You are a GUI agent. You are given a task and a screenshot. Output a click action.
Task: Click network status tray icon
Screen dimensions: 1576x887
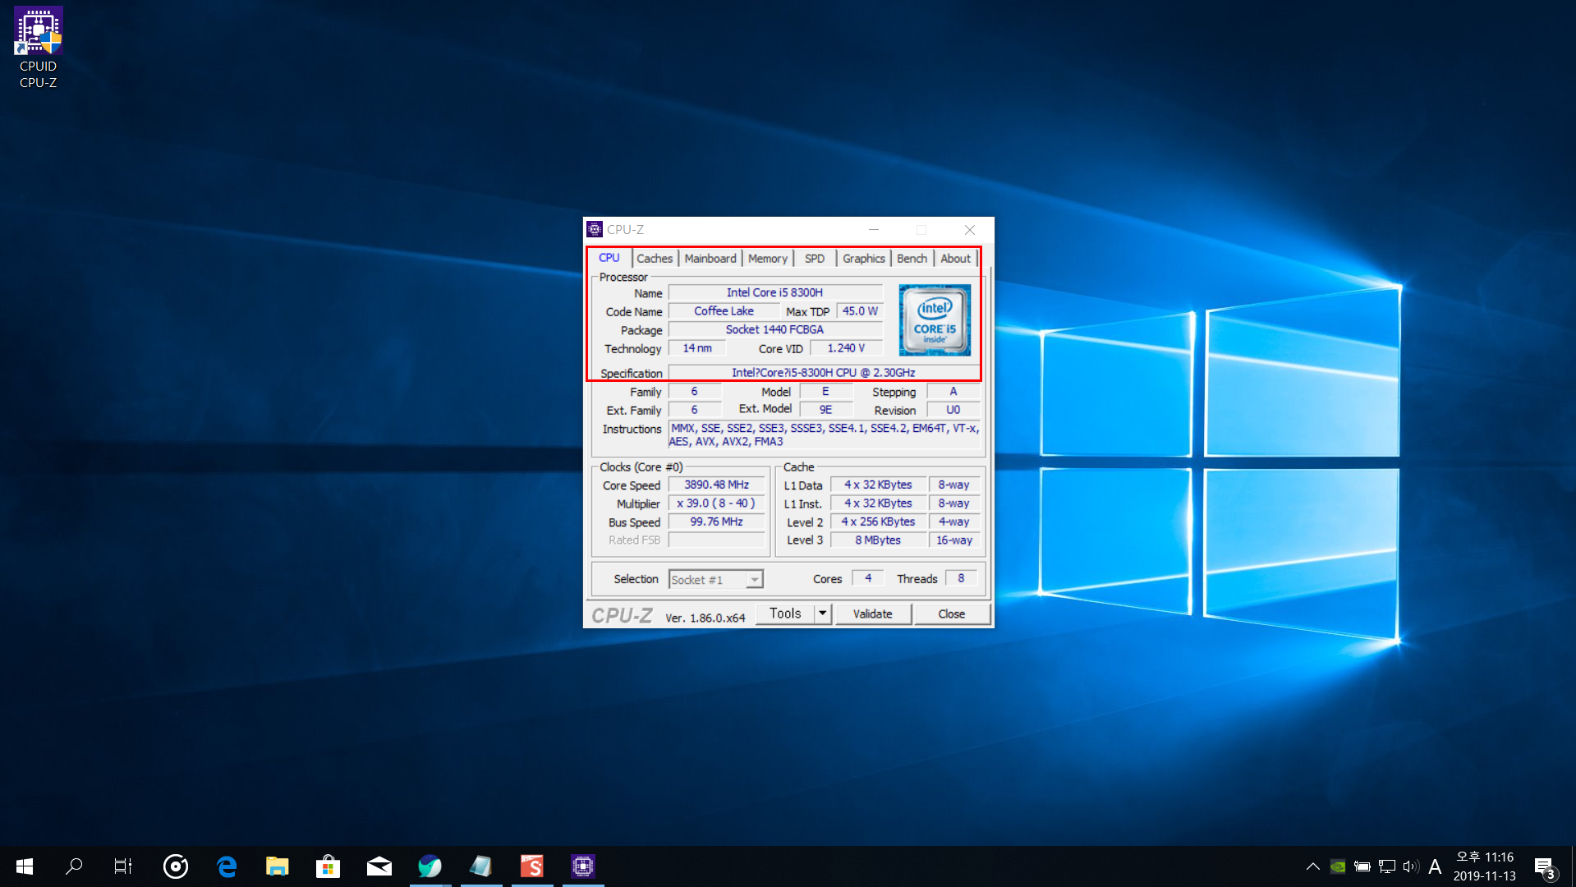pos(1387,866)
